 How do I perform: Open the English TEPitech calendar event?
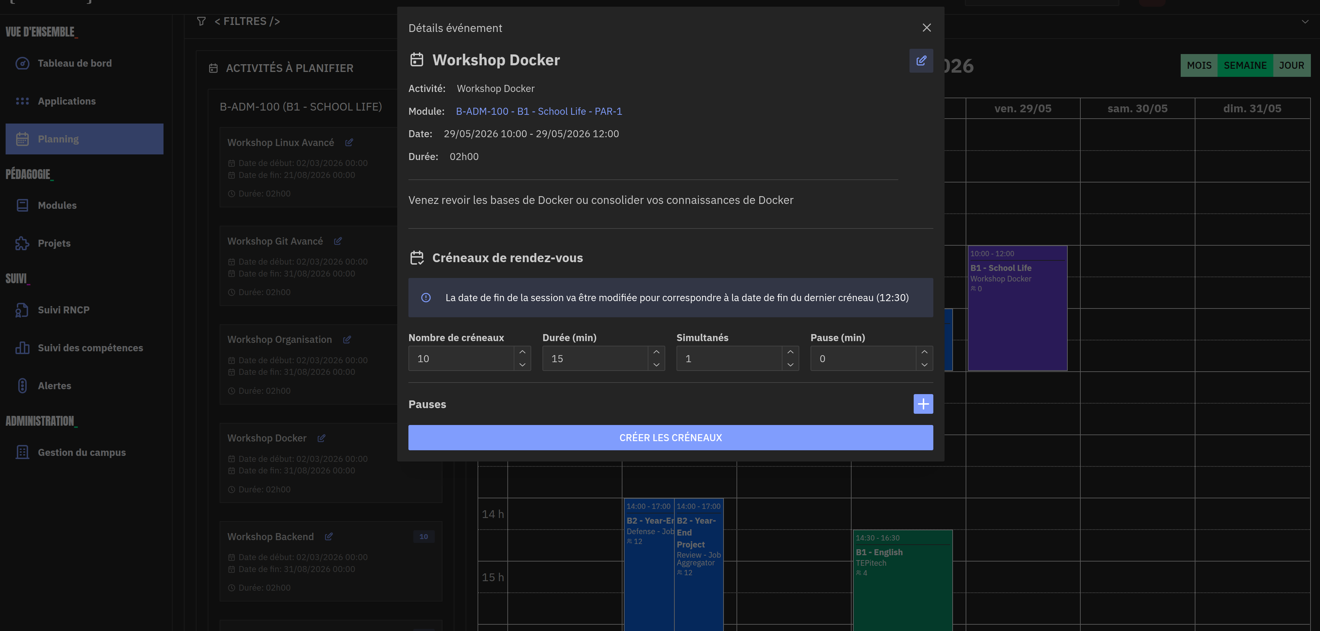pyautogui.click(x=902, y=579)
